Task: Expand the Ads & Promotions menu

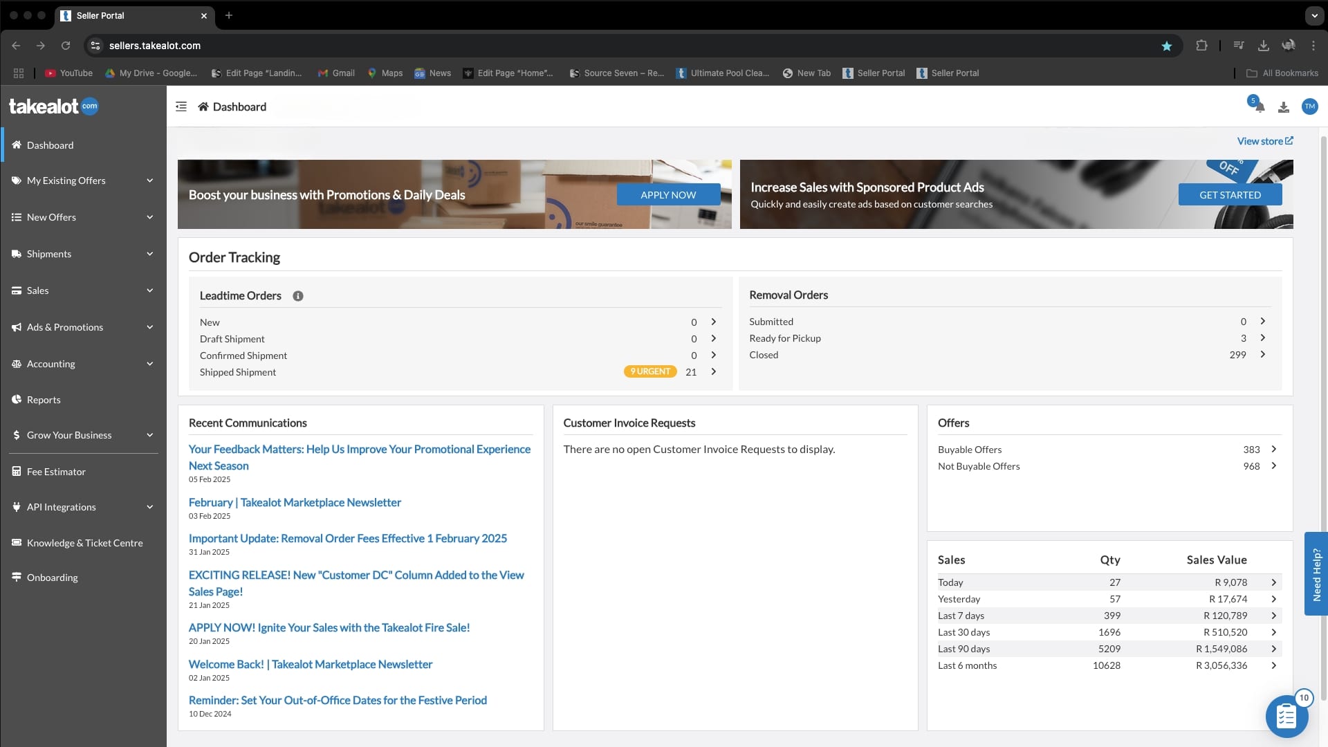Action: [x=65, y=326]
